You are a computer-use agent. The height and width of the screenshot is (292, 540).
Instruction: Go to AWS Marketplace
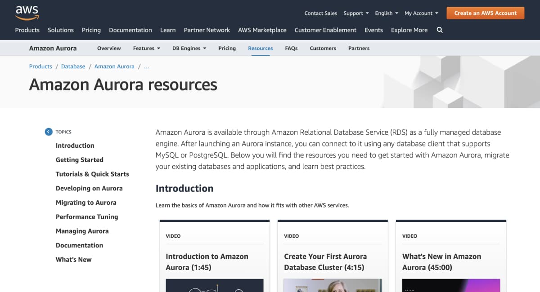[262, 30]
